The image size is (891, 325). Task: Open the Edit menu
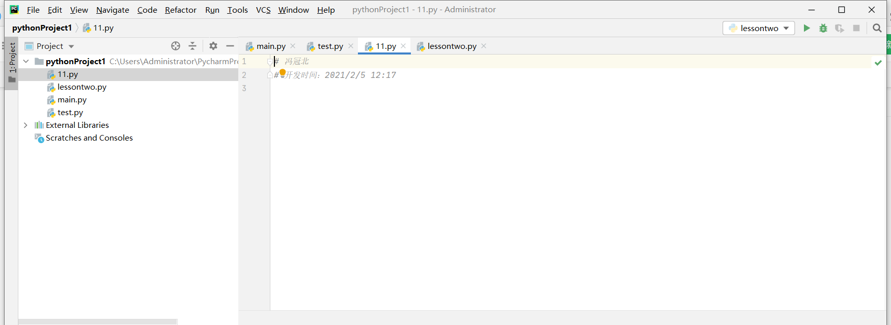pyautogui.click(x=55, y=10)
